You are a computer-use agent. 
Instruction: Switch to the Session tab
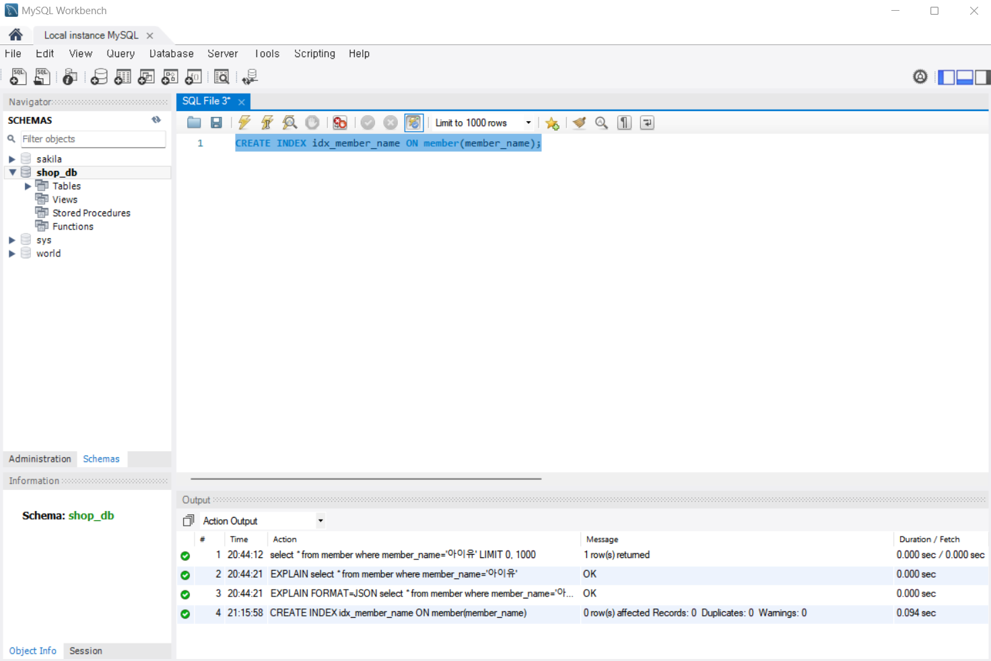point(86,651)
